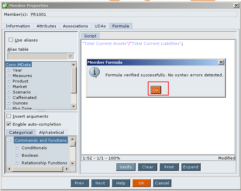Cancel the Member Properties dialog
Image resolution: width=241 pixels, height=191 pixels.
(162, 183)
